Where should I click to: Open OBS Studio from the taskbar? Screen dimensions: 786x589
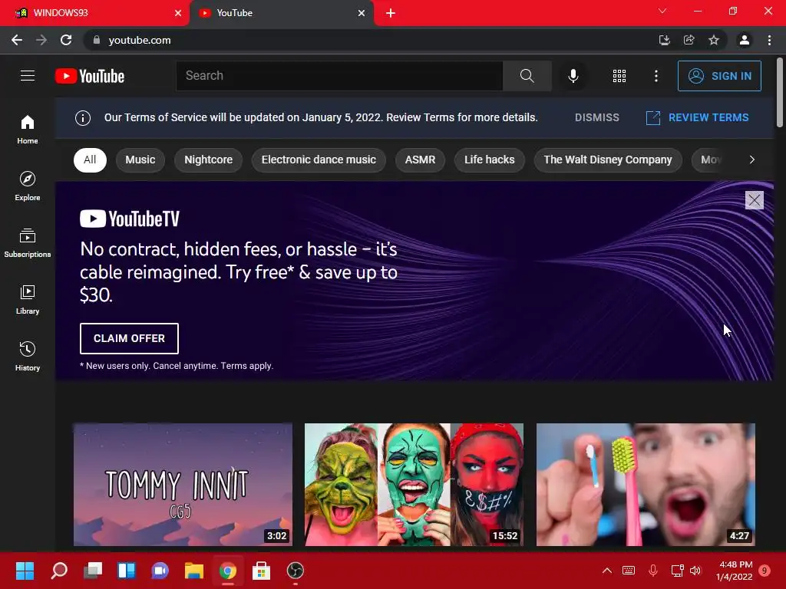(296, 571)
